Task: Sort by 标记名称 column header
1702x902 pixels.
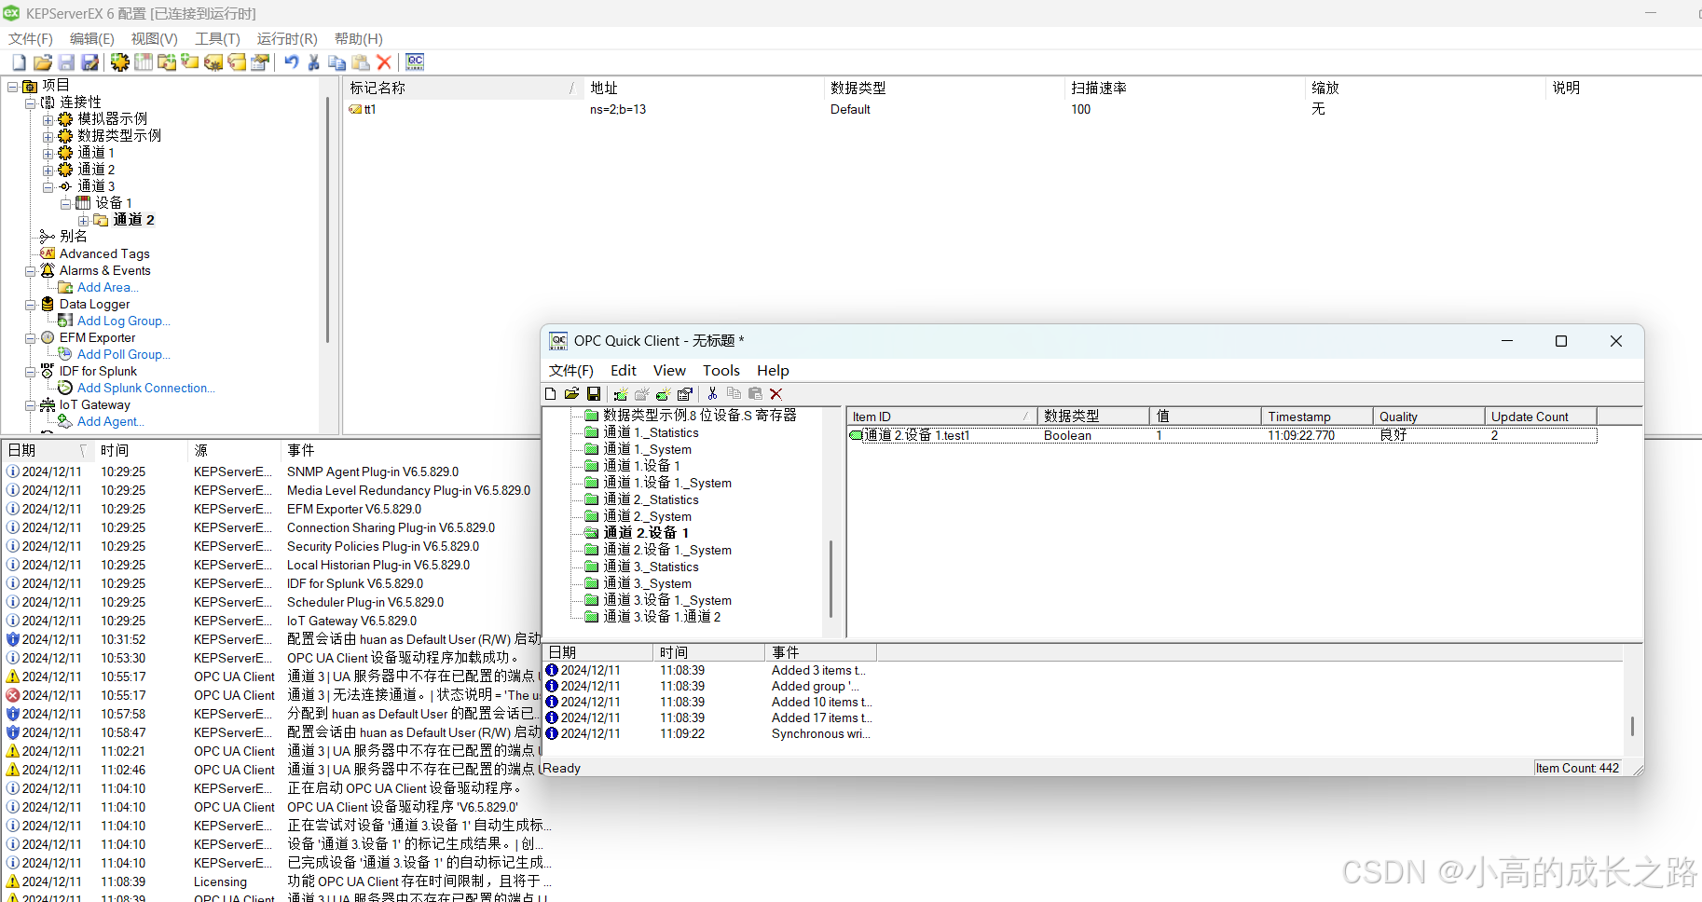Action: (463, 88)
